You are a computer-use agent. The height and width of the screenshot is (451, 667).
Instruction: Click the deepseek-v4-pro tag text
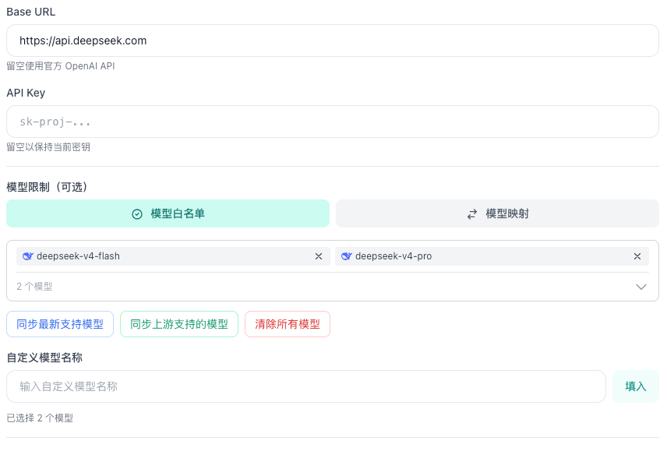tap(393, 256)
